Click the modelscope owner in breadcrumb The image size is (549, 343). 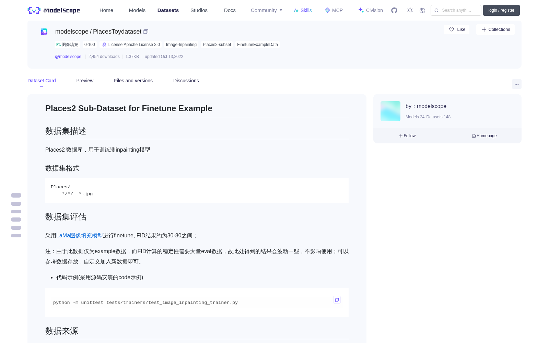pyautogui.click(x=72, y=32)
